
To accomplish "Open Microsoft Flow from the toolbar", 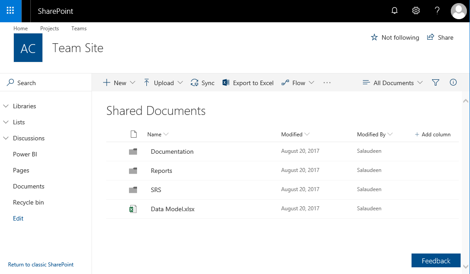I will pyautogui.click(x=294, y=82).
